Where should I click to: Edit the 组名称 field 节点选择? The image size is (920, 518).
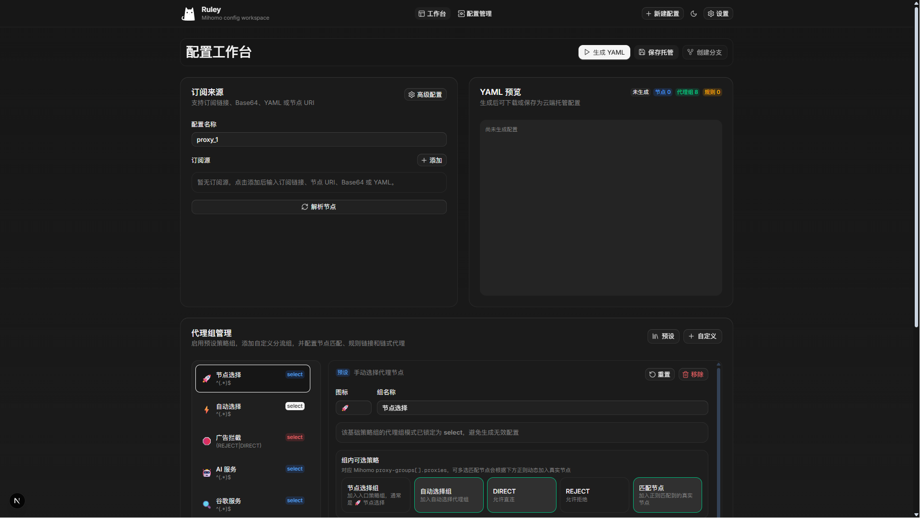point(542,408)
